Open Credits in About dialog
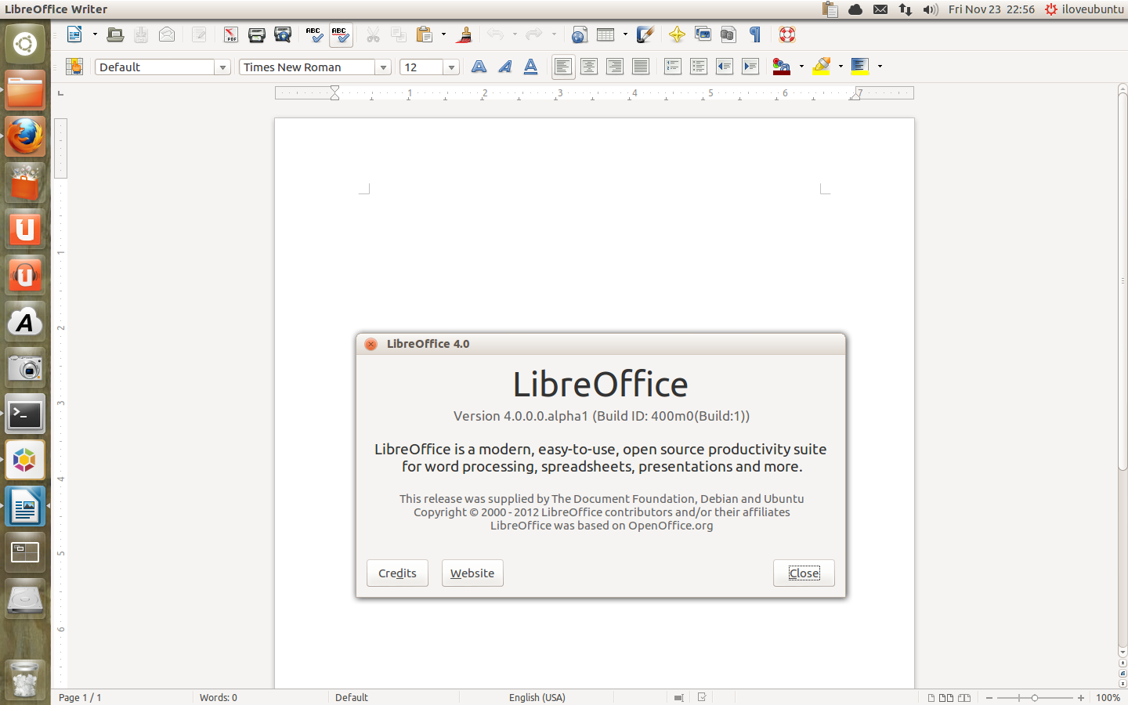 [x=397, y=573]
